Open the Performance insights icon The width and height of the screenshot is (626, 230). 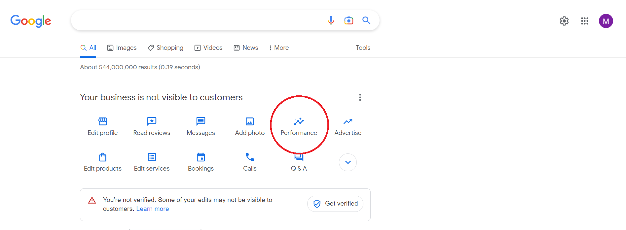click(299, 121)
